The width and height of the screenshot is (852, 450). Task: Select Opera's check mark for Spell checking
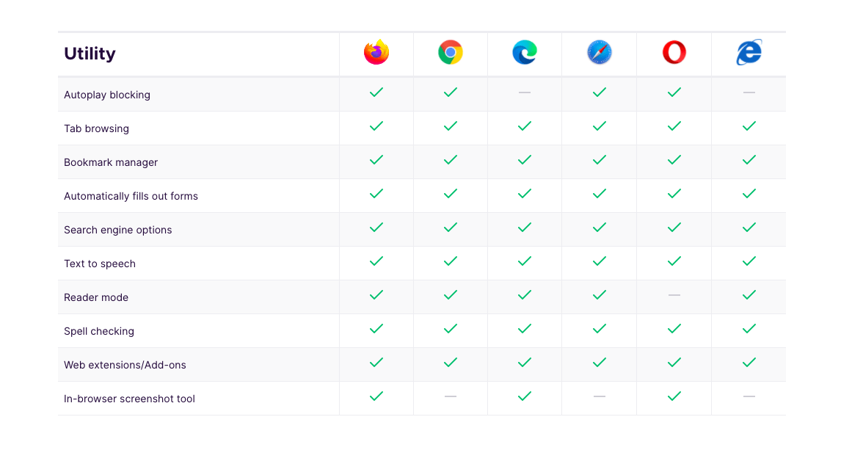pos(674,329)
